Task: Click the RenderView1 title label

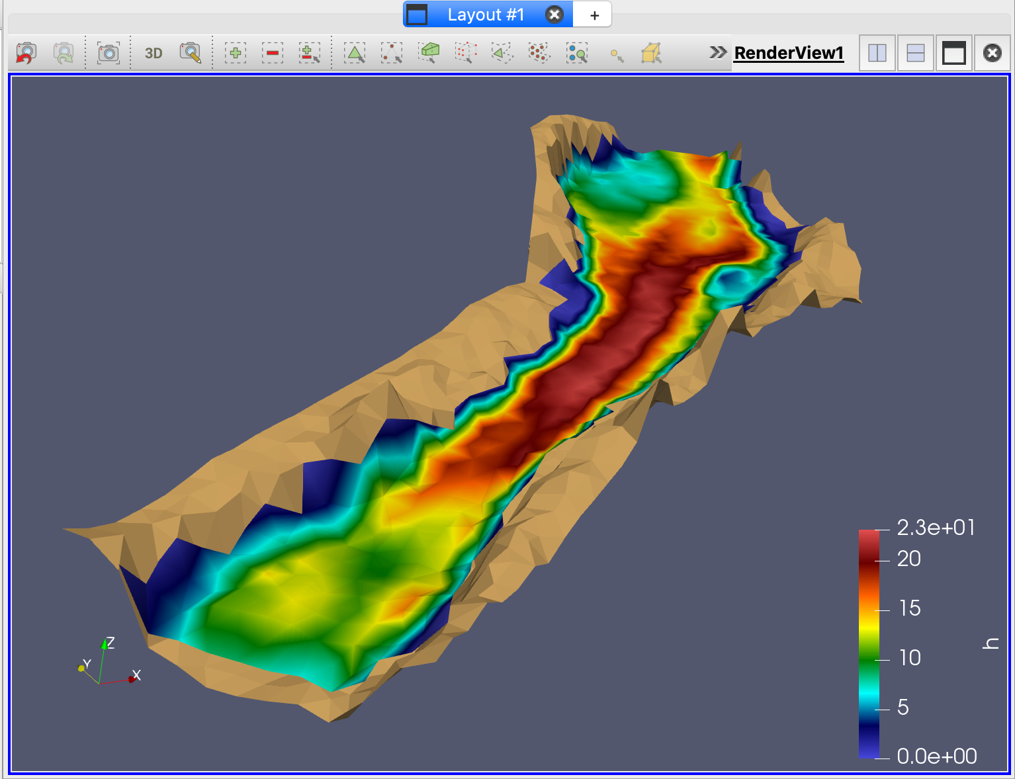Action: [x=789, y=53]
